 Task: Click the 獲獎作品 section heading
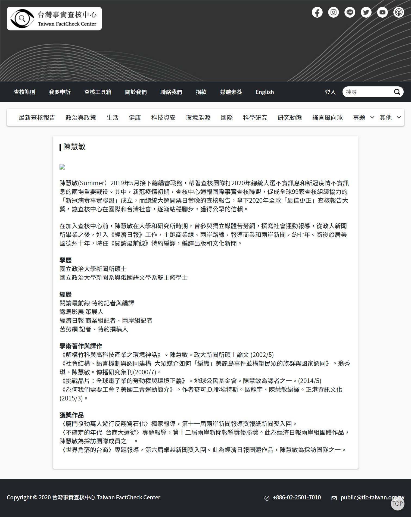click(x=71, y=415)
